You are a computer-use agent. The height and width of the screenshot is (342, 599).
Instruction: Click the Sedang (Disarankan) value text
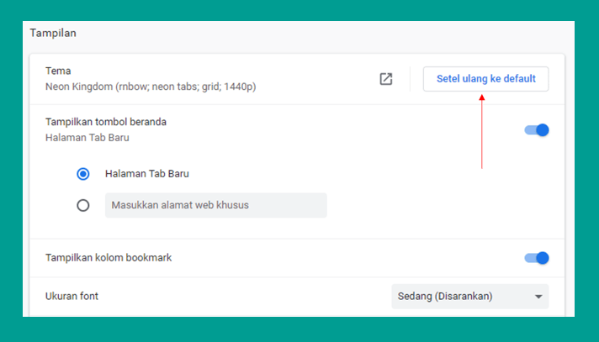tap(445, 296)
